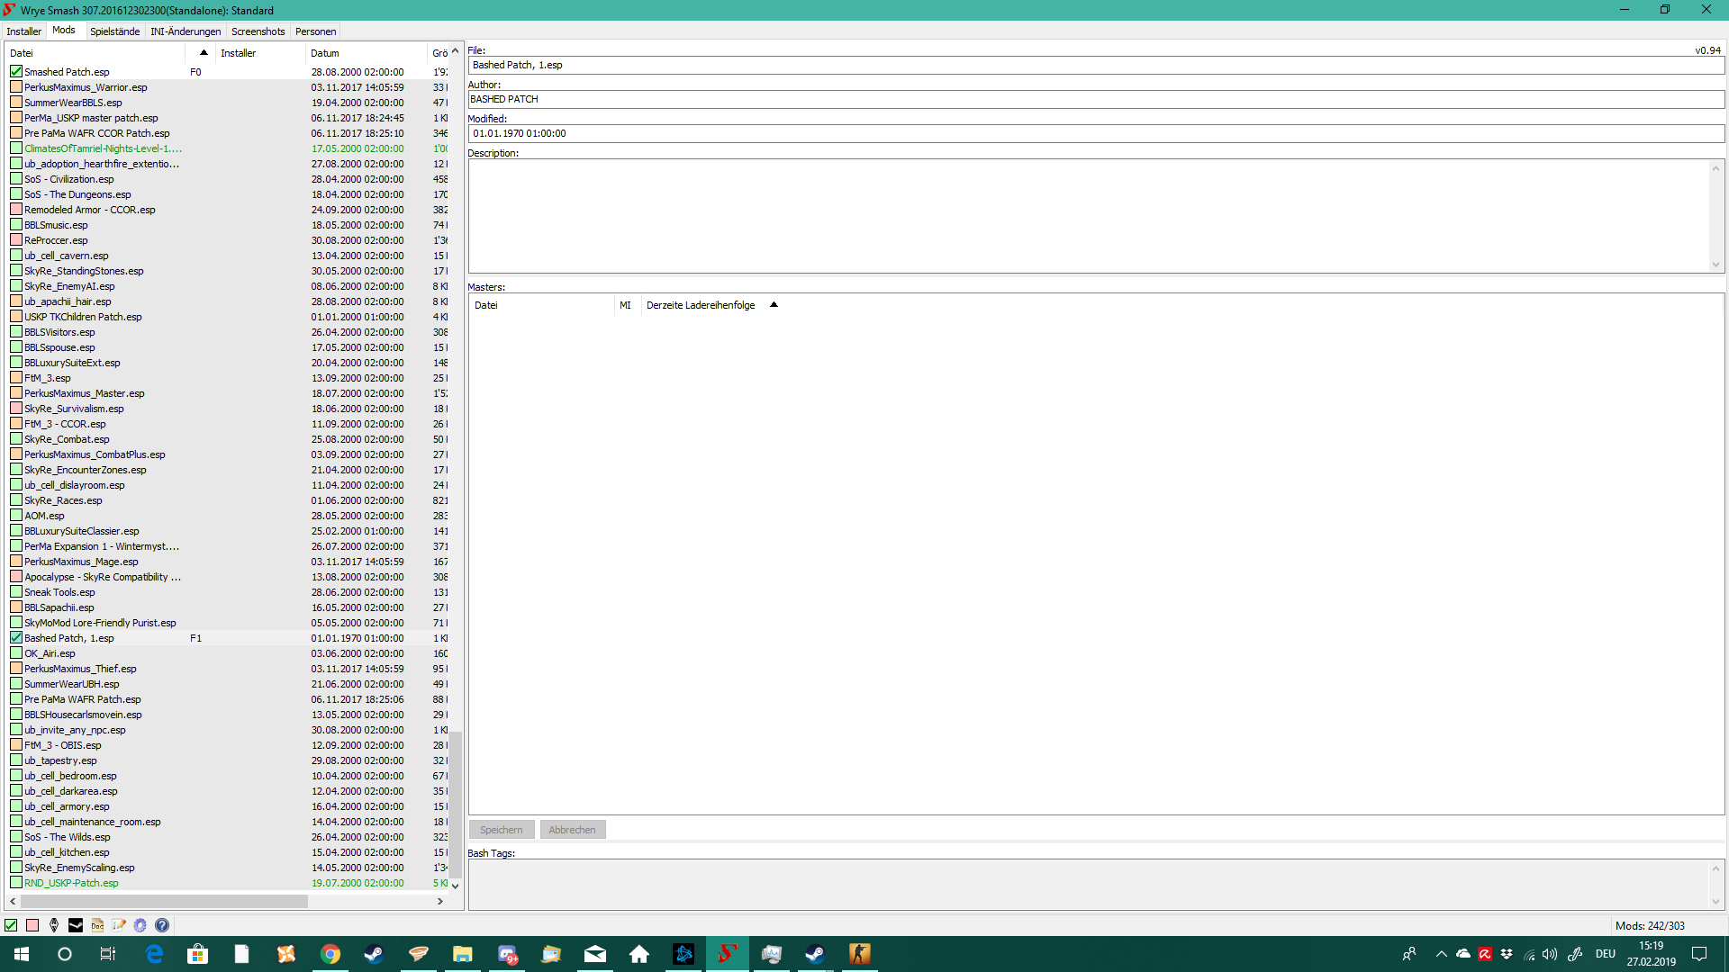The width and height of the screenshot is (1729, 972).
Task: Click the Author input field
Action: click(x=1096, y=99)
